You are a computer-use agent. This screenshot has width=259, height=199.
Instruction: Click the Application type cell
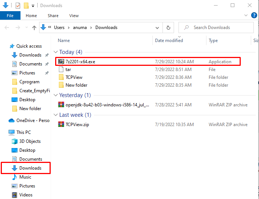(220, 62)
